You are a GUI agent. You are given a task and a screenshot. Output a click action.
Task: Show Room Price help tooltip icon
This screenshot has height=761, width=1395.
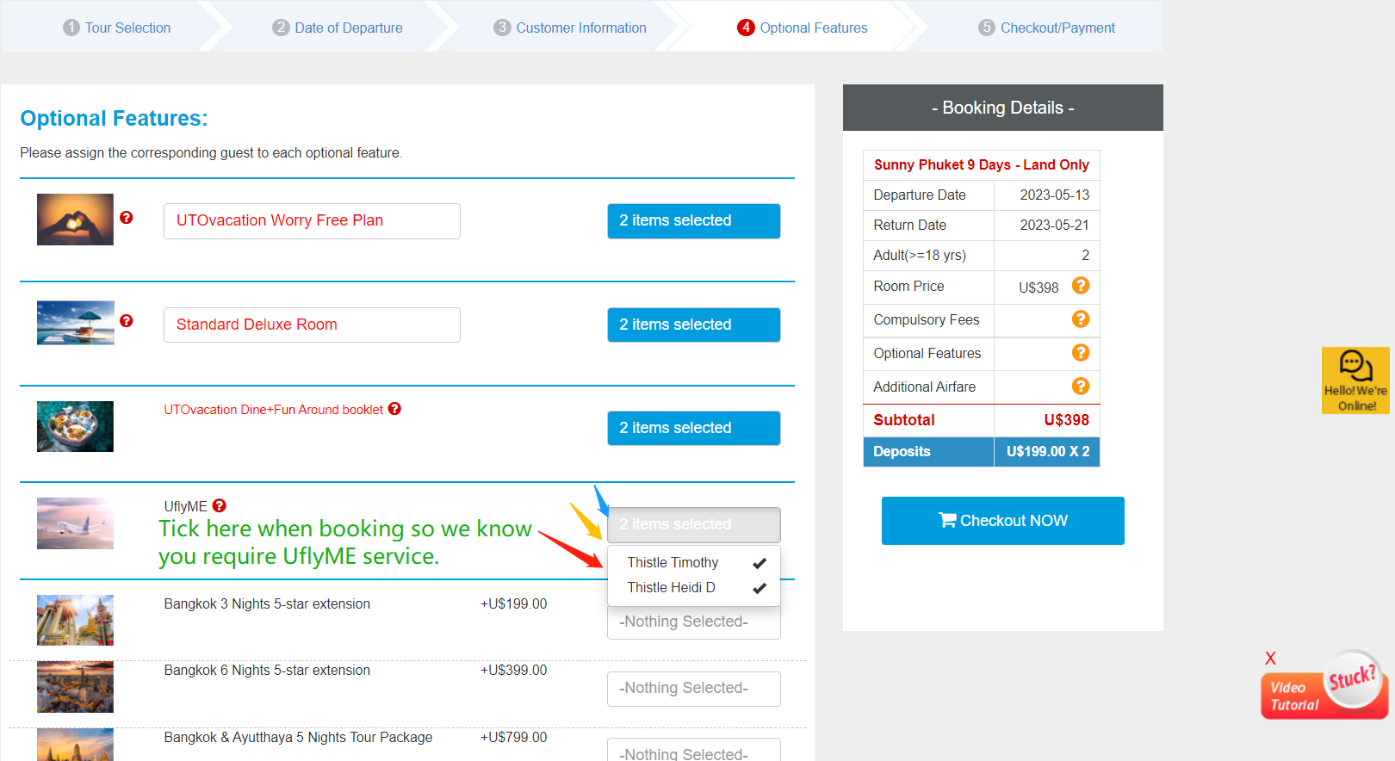tap(1081, 286)
